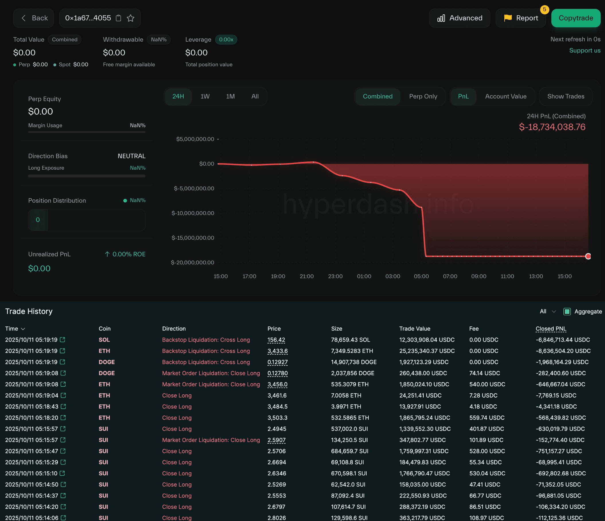Open external link for 05:15:10 SUI trade
605x521 pixels.
point(62,473)
